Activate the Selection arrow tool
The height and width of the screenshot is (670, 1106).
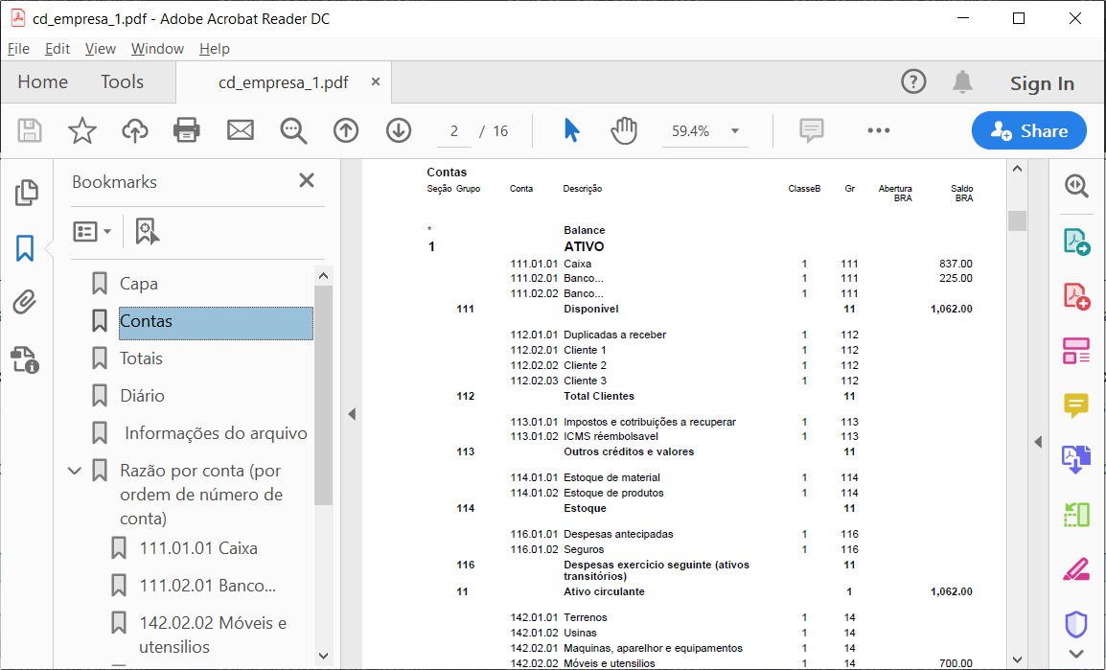click(x=571, y=130)
